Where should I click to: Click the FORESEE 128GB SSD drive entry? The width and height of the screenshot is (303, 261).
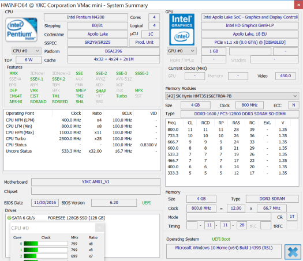(x=76, y=218)
